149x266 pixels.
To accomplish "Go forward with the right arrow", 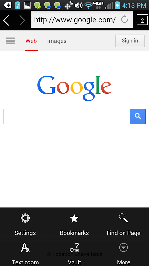I will pyautogui.click(x=22, y=20).
